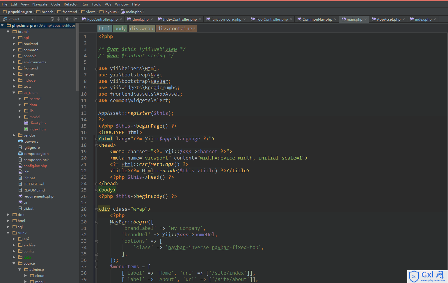Select the html breadcrumb tag
This screenshot has width=448, height=283.
click(x=104, y=28)
